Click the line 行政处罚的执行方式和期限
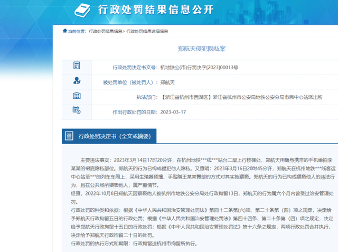The width and height of the screenshot is (338, 252). [134, 244]
